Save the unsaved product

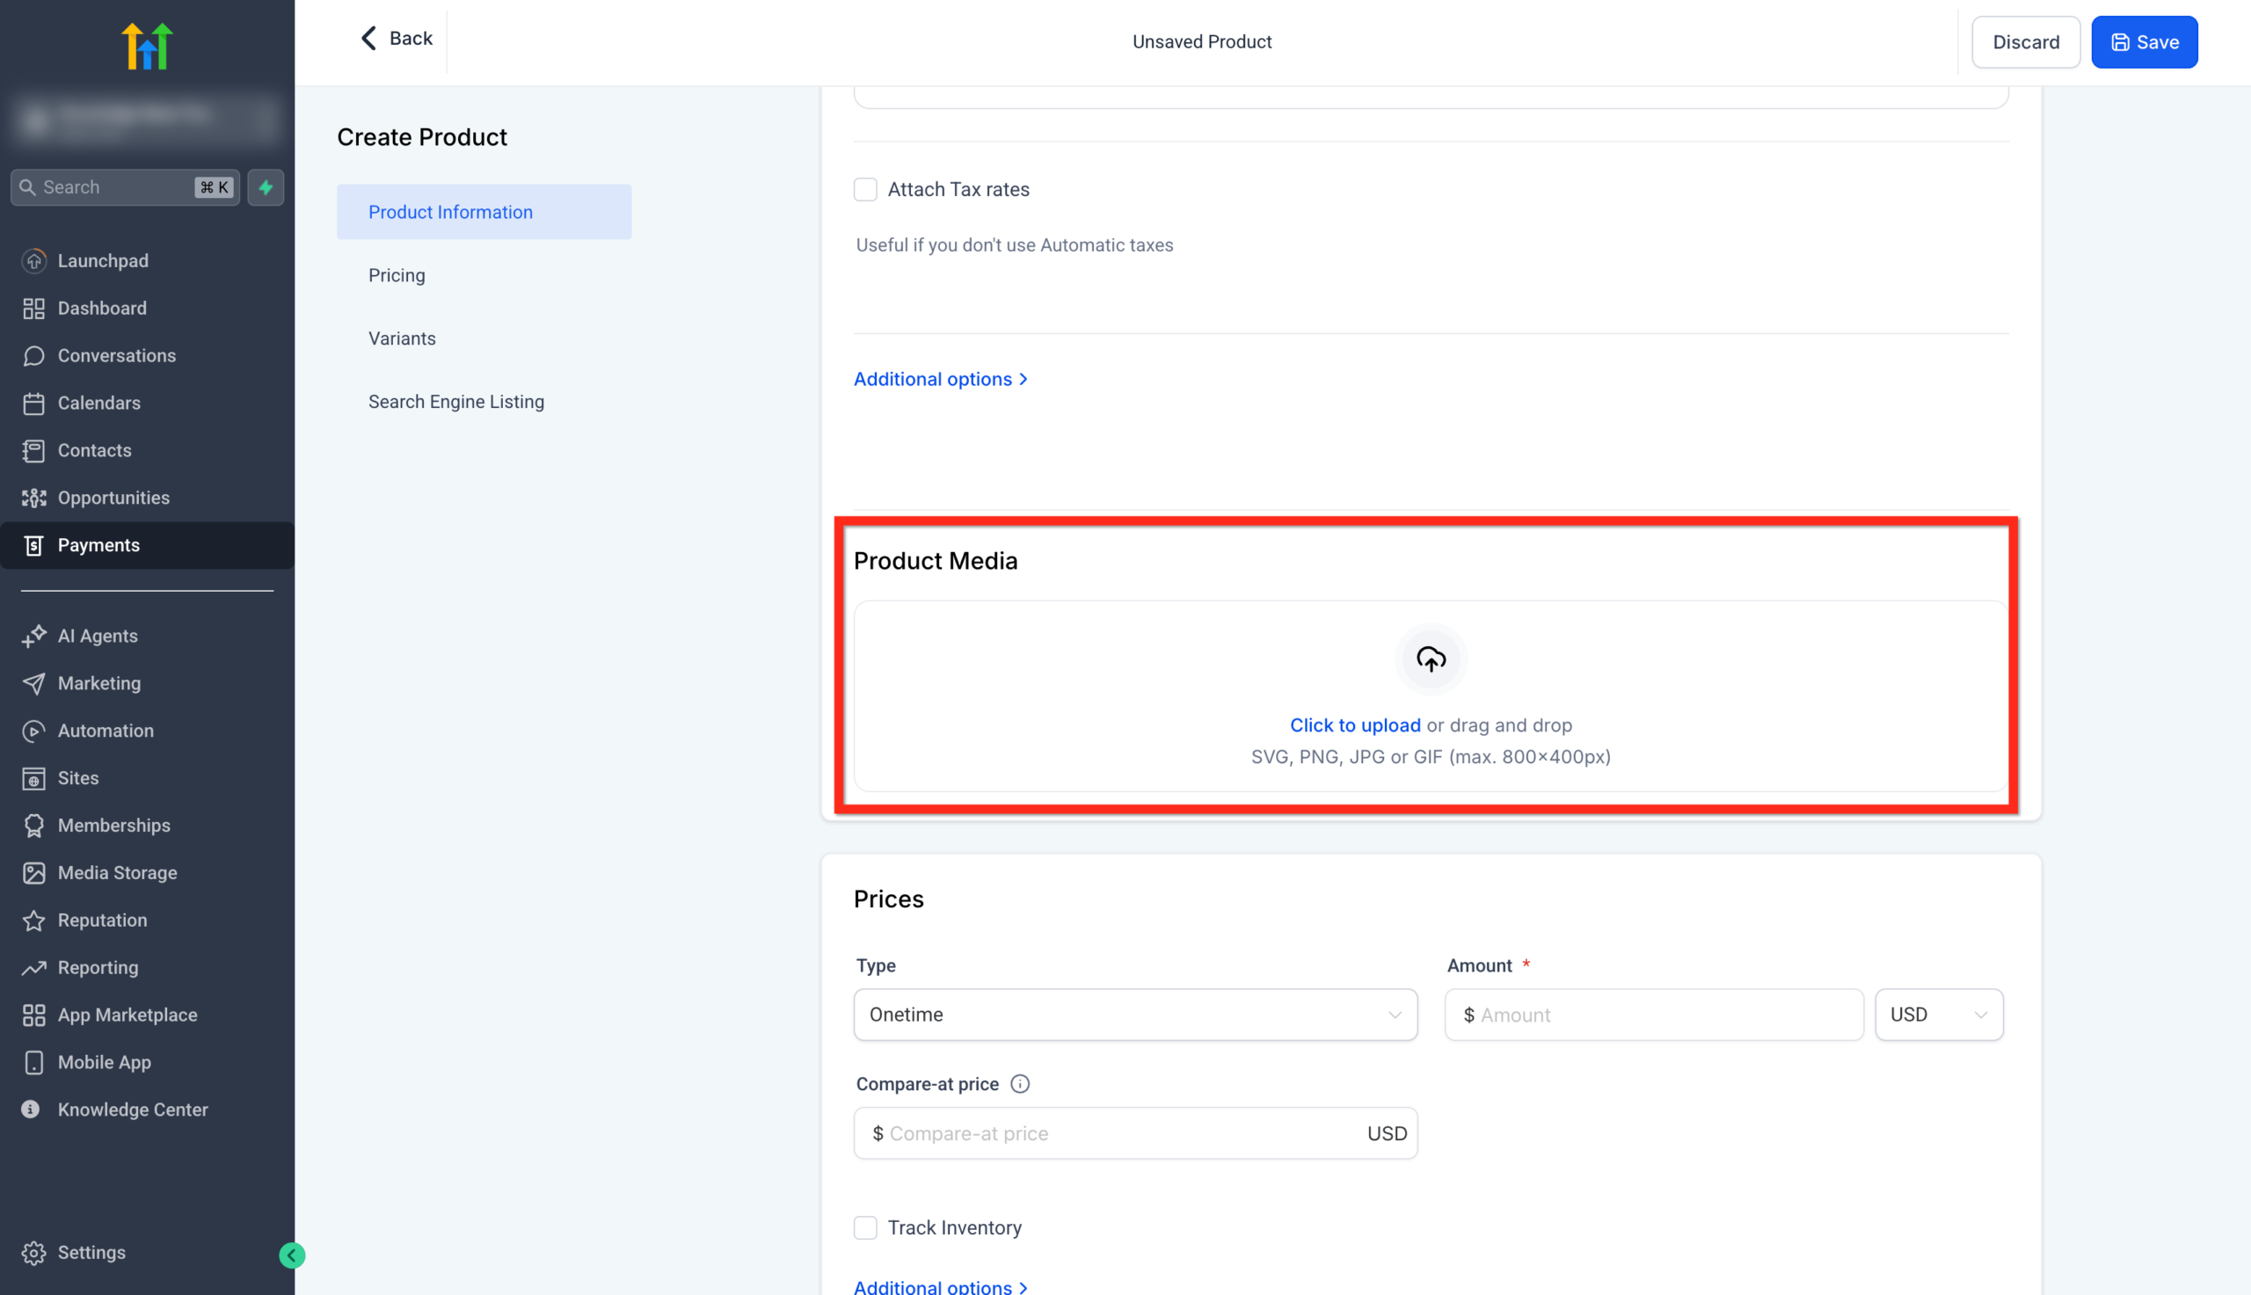click(2144, 41)
